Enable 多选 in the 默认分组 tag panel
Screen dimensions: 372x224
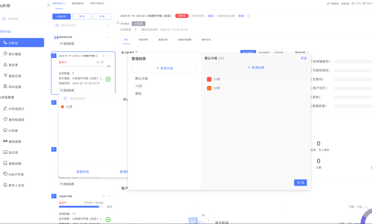pos(304,58)
